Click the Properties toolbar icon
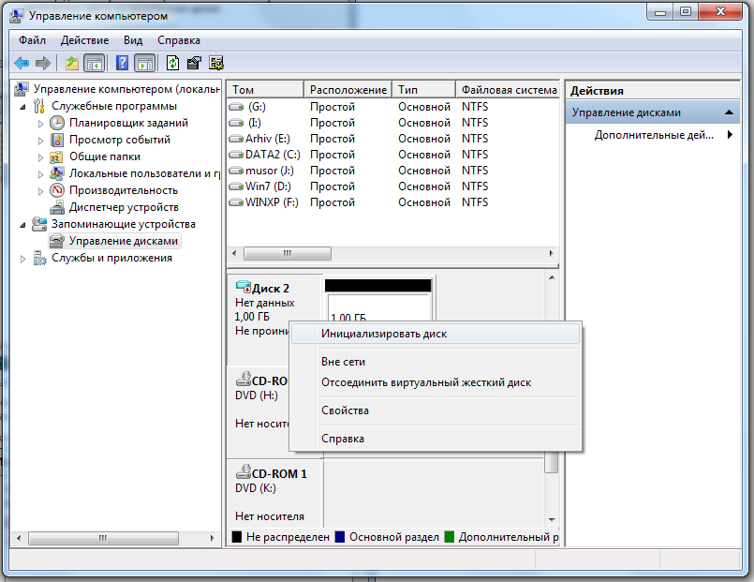The image size is (754, 582). [194, 63]
